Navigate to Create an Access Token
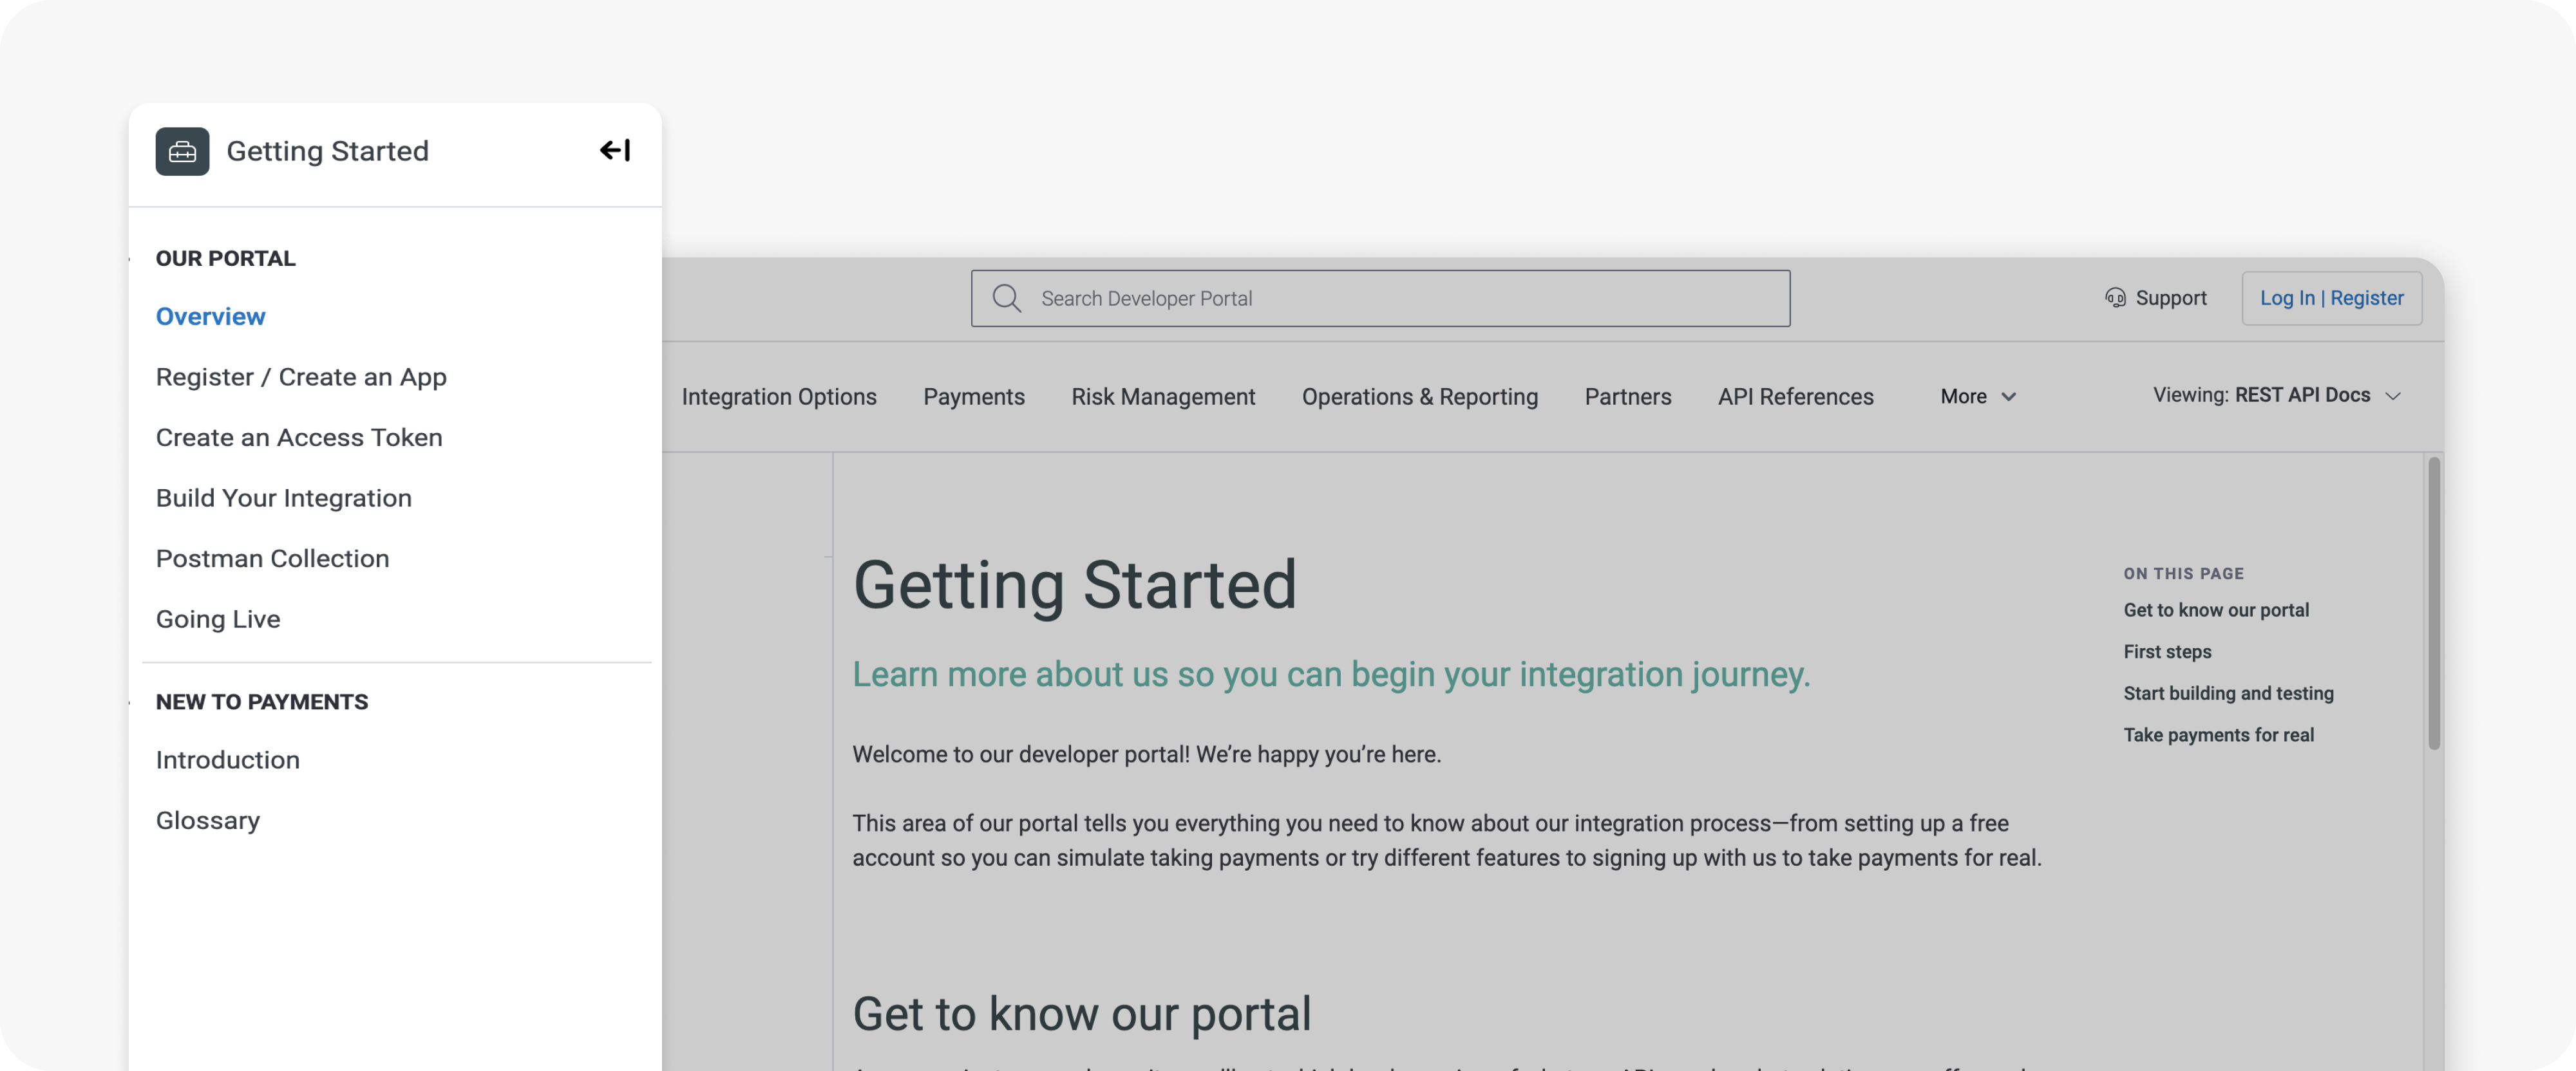The width and height of the screenshot is (2576, 1071). 299,436
